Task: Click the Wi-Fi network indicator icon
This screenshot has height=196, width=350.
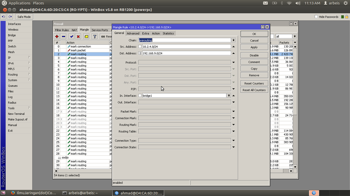Action: point(289,3)
